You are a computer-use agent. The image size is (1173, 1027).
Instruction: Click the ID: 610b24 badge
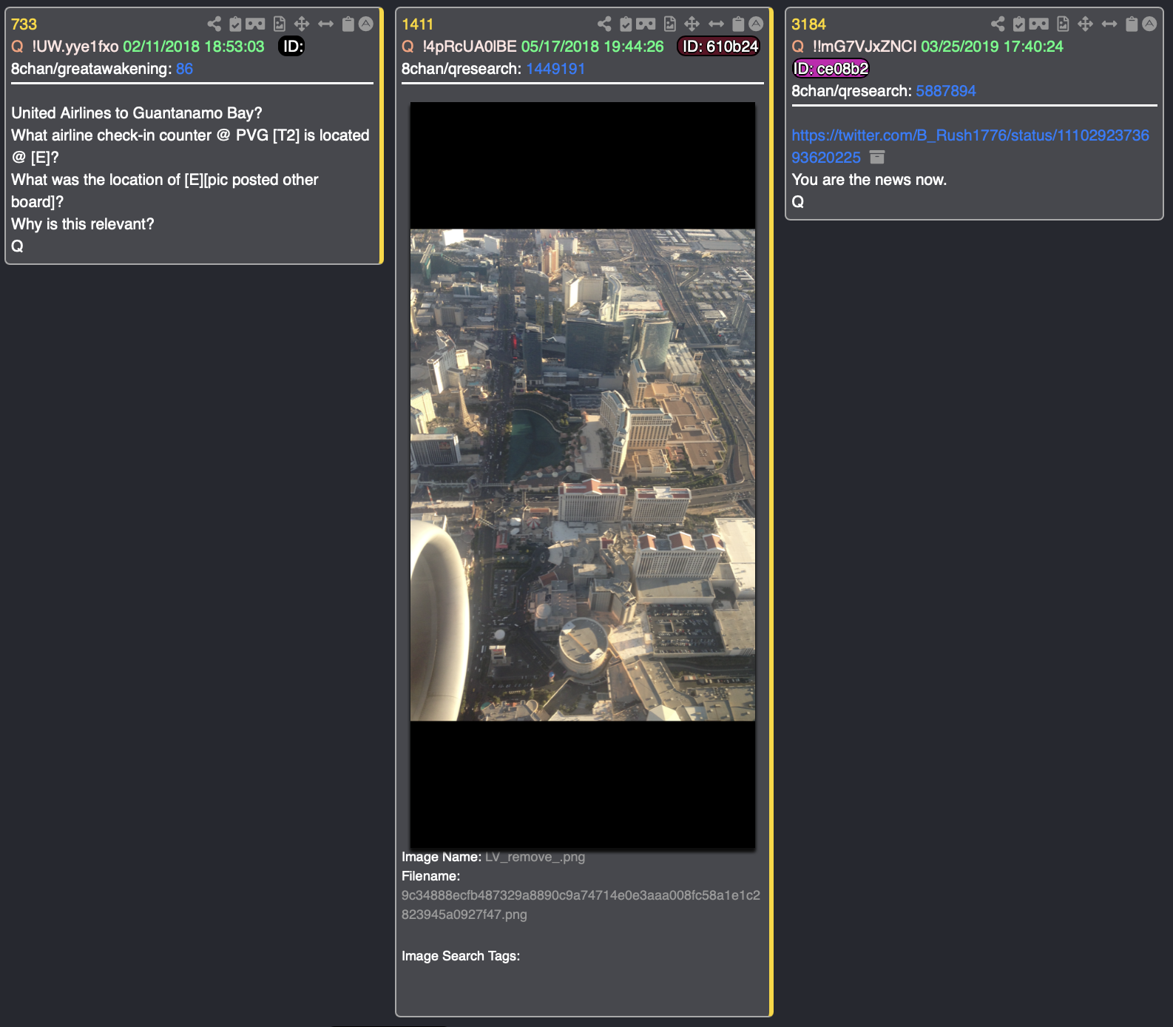click(719, 47)
